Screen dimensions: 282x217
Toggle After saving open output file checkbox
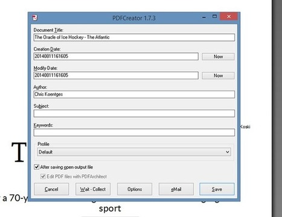coord(37,167)
